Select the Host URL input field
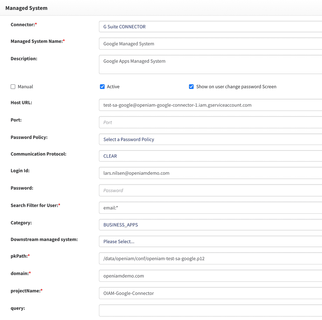This screenshot has width=322, height=320. click(210, 105)
